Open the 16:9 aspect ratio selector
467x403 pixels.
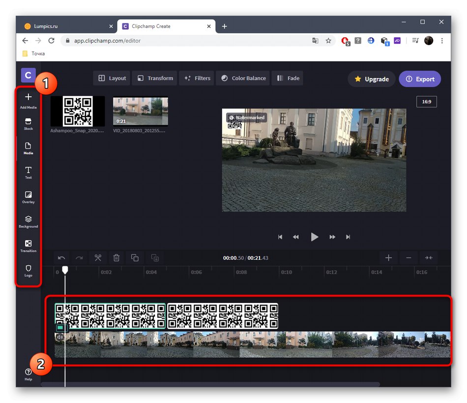[x=426, y=102]
